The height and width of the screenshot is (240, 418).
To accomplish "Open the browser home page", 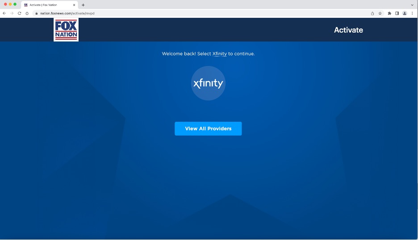I will tap(27, 13).
